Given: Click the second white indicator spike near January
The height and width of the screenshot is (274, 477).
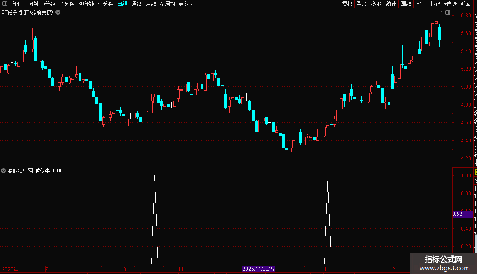Looking at the screenshot, I should click(328, 220).
